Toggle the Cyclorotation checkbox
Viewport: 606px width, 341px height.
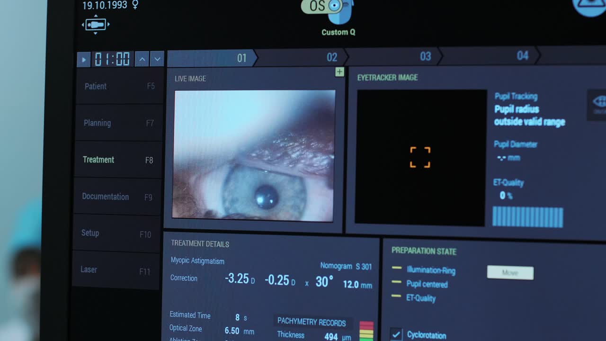coord(397,333)
